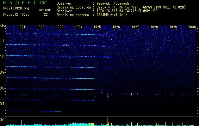The image size is (199, 126).
Task: Click the 1927 time axis marker
Action: click(135, 27)
